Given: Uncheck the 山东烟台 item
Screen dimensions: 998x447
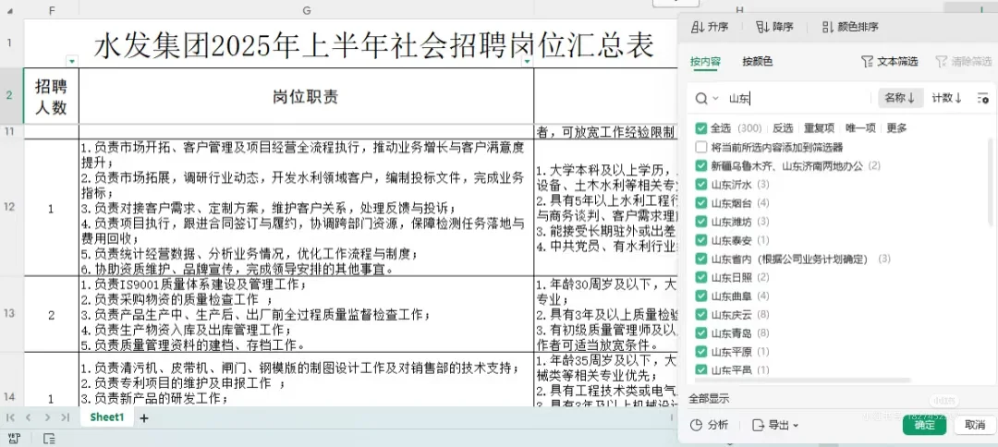Looking at the screenshot, I should point(700,203).
